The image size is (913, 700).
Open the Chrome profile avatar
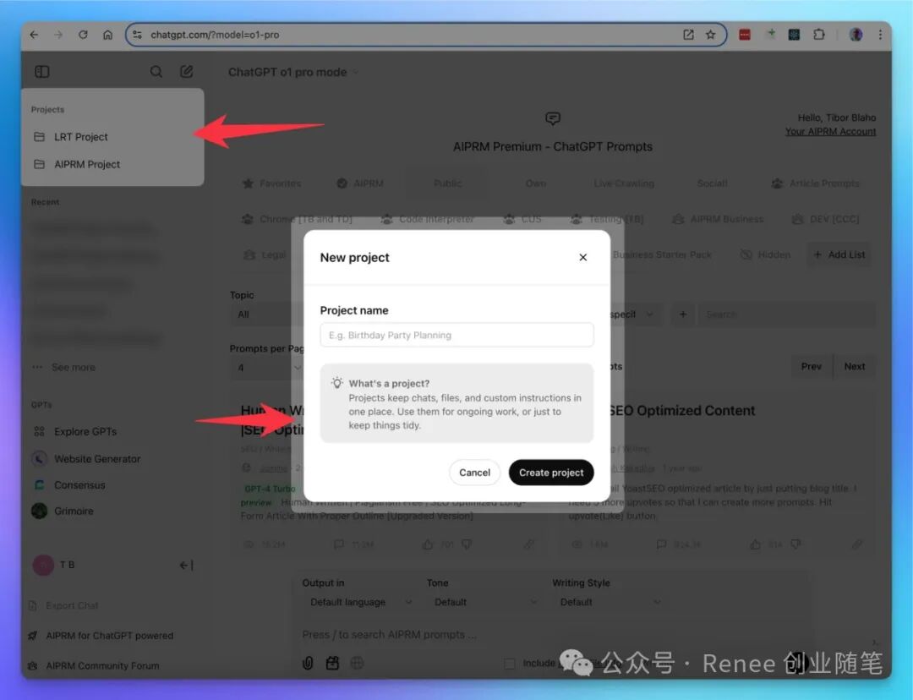click(x=856, y=35)
